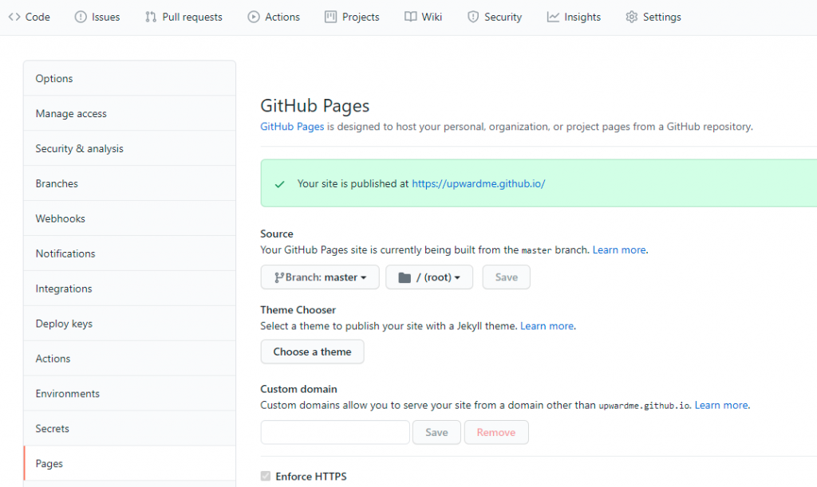
Task: Click the green published checkmark icon
Action: point(280,184)
